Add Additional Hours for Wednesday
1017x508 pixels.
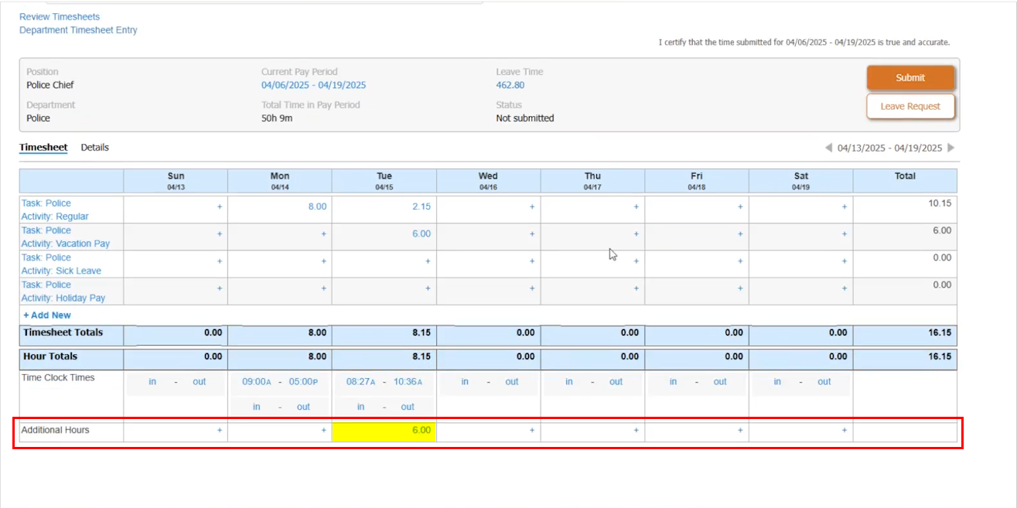click(x=532, y=430)
